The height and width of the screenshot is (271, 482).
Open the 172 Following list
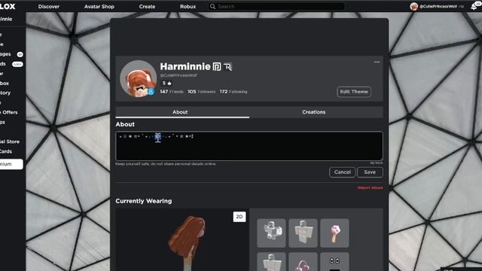pos(233,92)
